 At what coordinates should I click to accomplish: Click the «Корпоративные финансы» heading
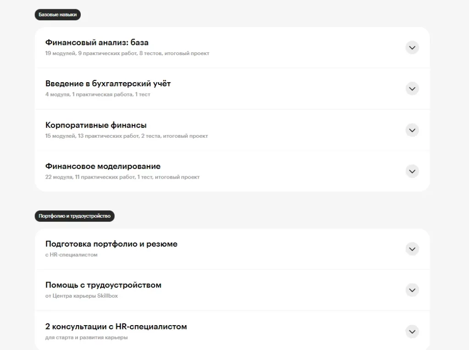95,125
